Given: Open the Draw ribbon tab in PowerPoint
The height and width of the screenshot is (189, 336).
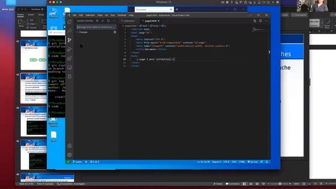Looking at the screenshot, I should tap(41, 15).
